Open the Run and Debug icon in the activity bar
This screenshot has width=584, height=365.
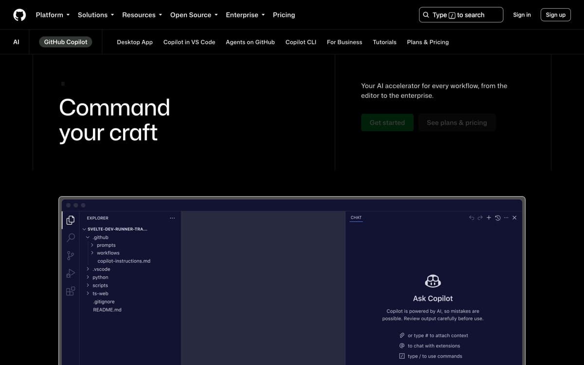(x=71, y=273)
